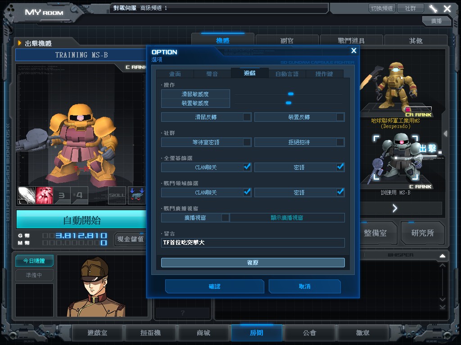Viewport: 461px width, 345px height.
Task: Click the whisper chat scroll-down arrow
Action: pyautogui.click(x=442, y=299)
